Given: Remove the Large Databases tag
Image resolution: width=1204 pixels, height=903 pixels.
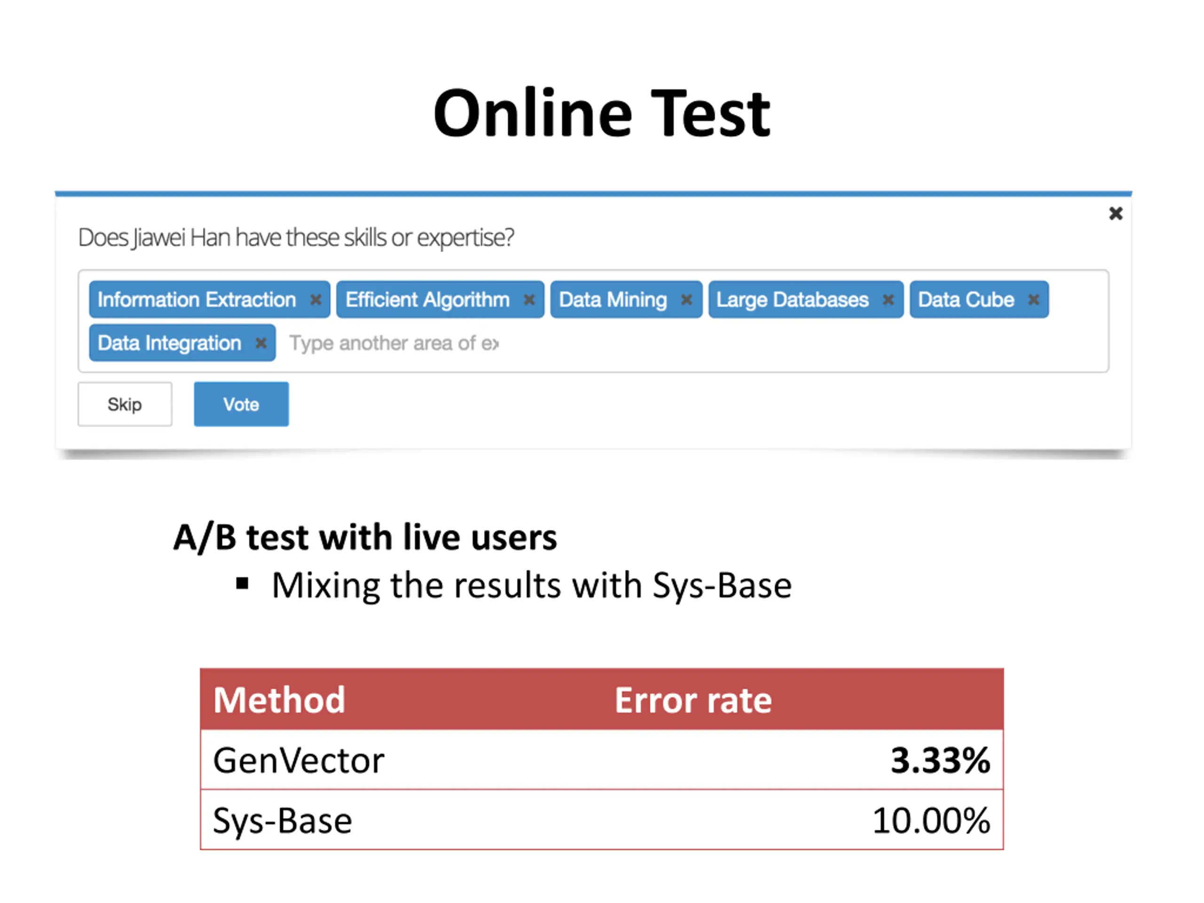Looking at the screenshot, I should point(888,300).
